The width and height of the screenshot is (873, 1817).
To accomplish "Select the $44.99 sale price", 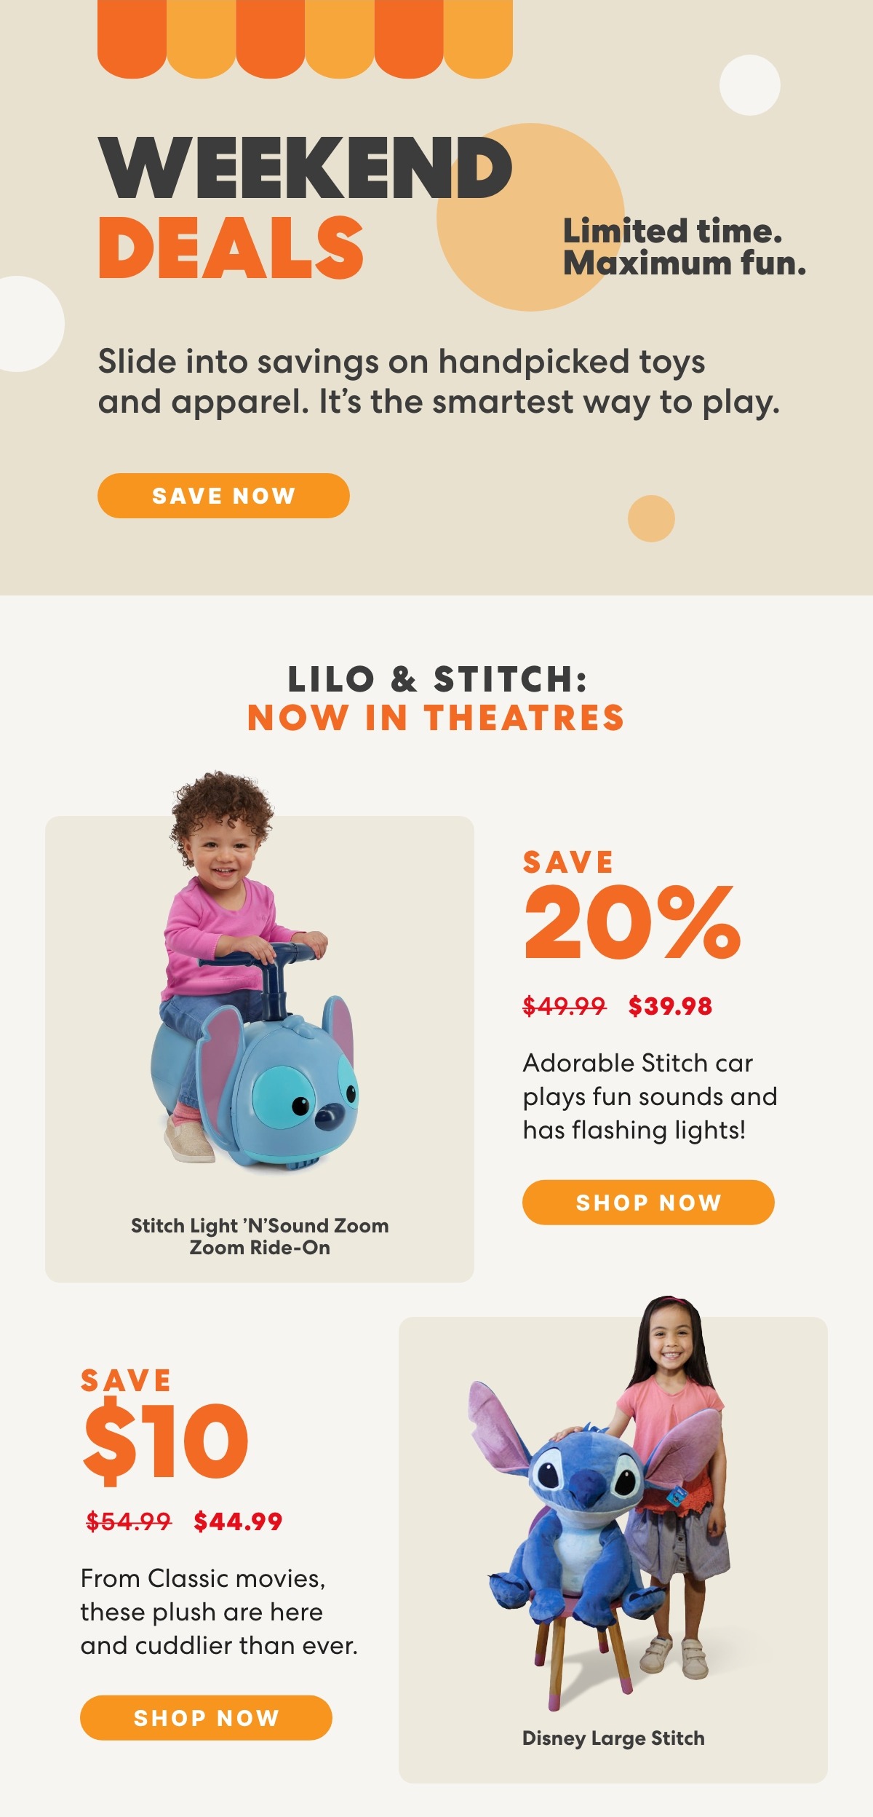I will click(238, 1521).
